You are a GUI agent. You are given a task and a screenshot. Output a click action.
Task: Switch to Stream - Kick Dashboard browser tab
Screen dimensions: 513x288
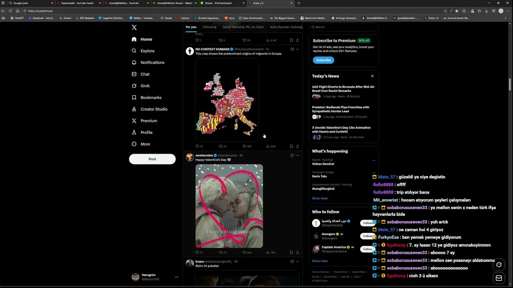[221, 3]
